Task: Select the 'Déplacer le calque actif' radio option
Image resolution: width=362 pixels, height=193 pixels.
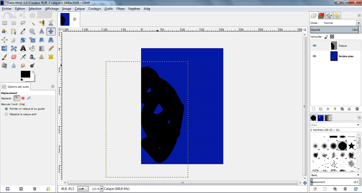Action: click(6, 114)
